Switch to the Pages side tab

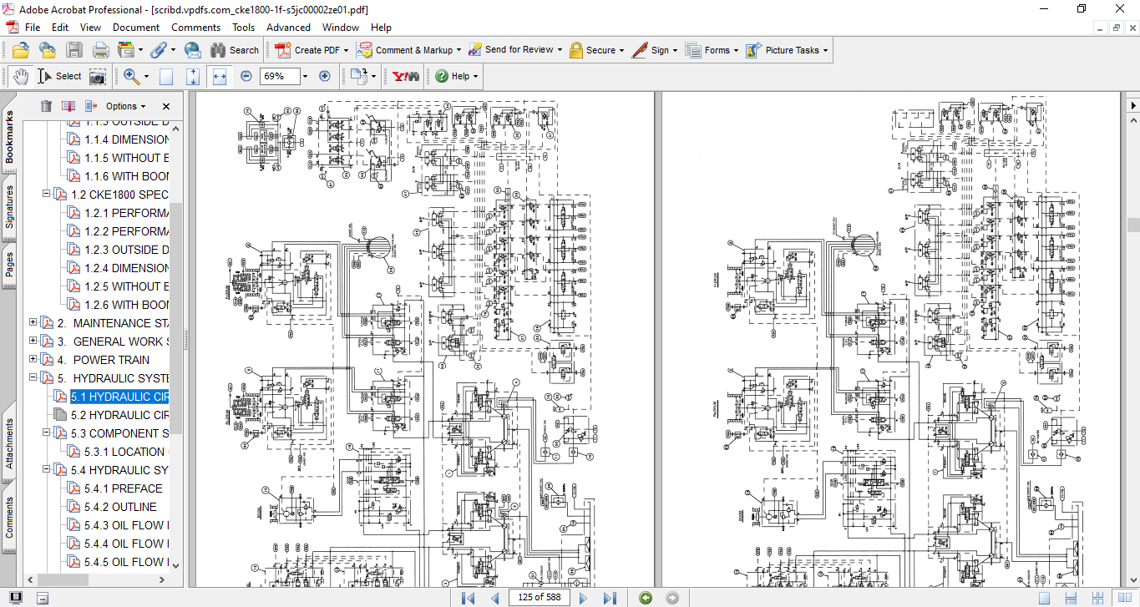9,265
